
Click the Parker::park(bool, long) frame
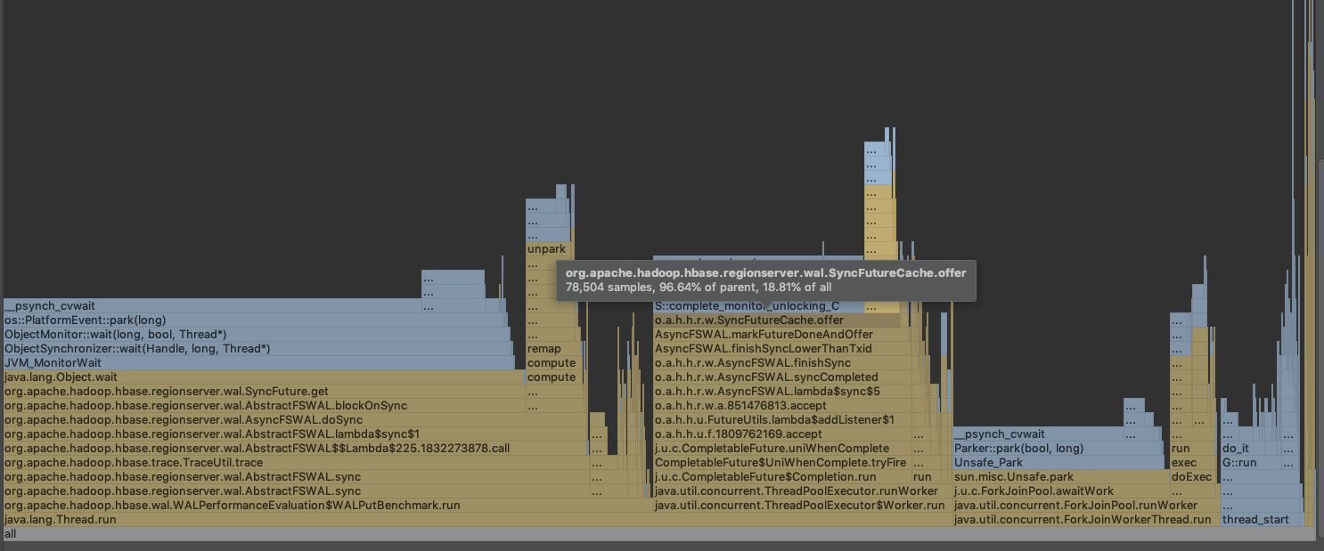point(1058,448)
